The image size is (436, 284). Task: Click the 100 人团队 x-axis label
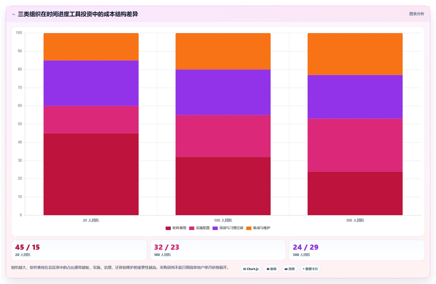click(x=223, y=220)
